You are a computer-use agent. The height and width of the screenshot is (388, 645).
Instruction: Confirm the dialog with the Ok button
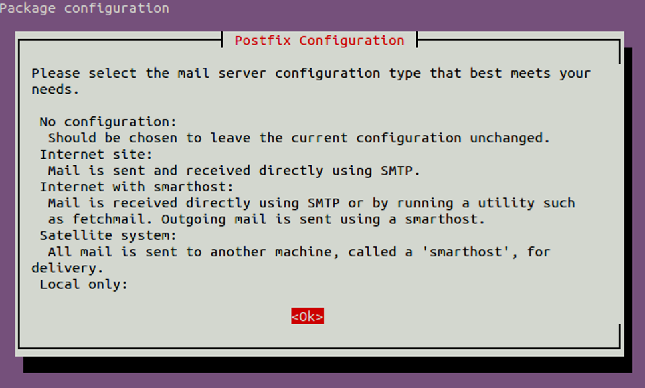[307, 316]
